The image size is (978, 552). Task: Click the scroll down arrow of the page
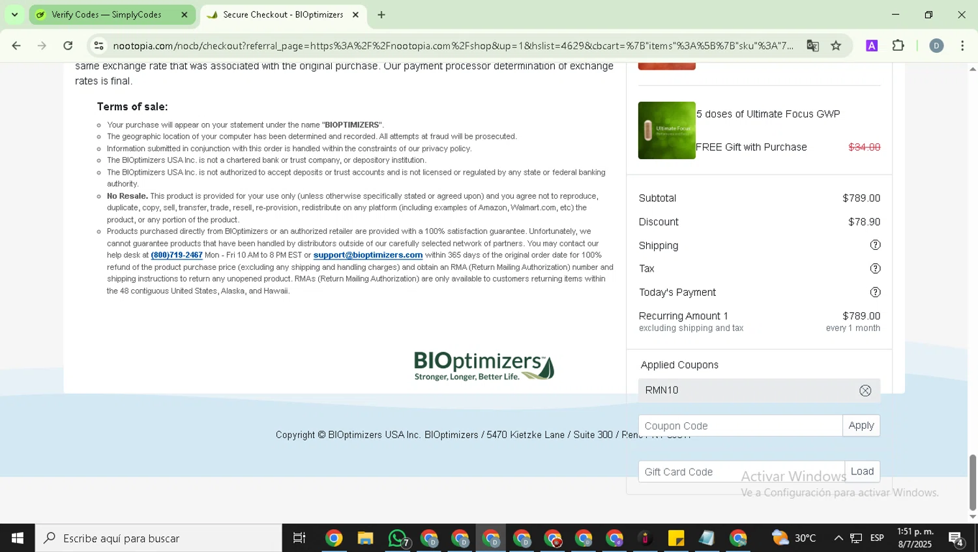pos(973,517)
